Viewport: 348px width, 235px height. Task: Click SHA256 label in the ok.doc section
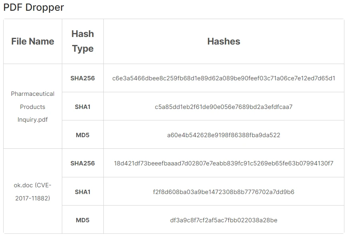(83, 163)
